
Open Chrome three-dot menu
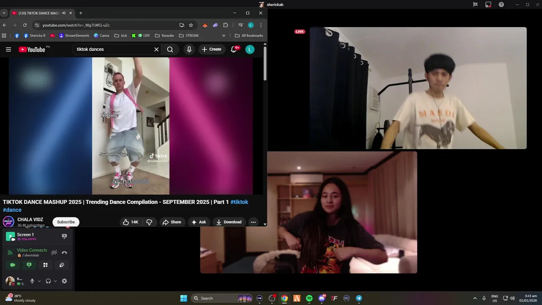point(261,25)
